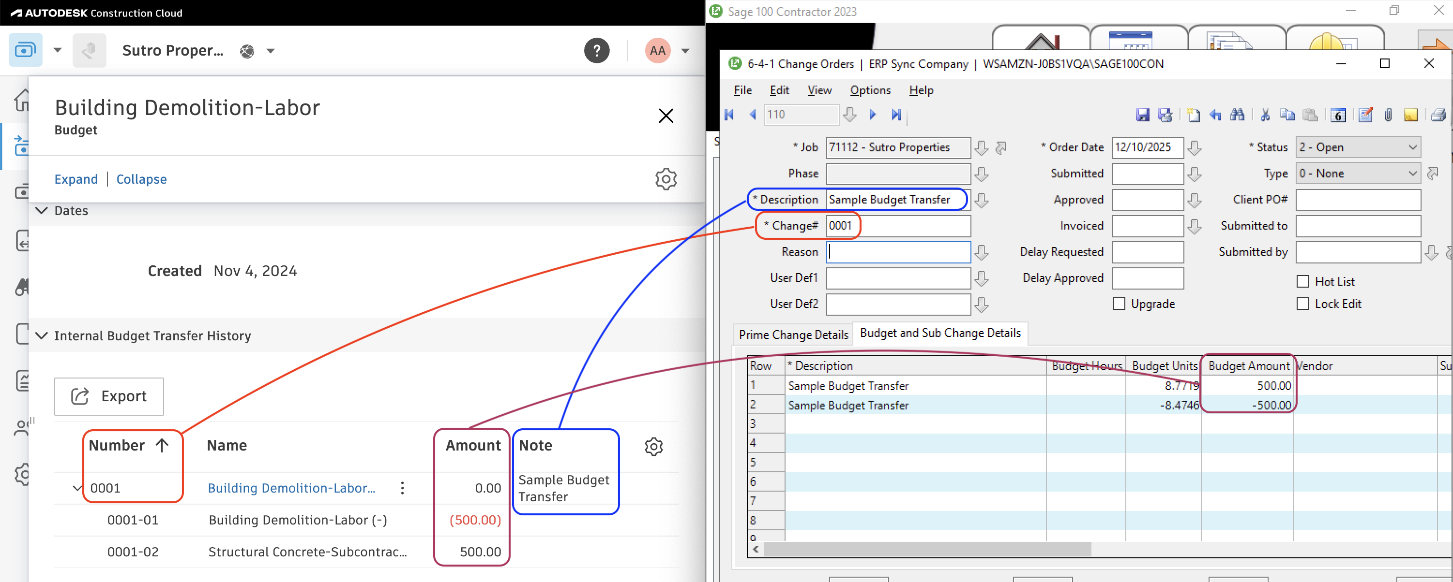Switch to the Prime Change Details tab
Viewport: 1453px width, 582px height.
[792, 334]
